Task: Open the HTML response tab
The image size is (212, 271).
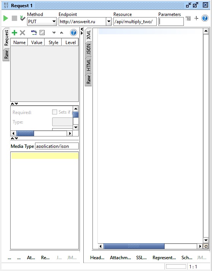Action: pyautogui.click(x=88, y=65)
